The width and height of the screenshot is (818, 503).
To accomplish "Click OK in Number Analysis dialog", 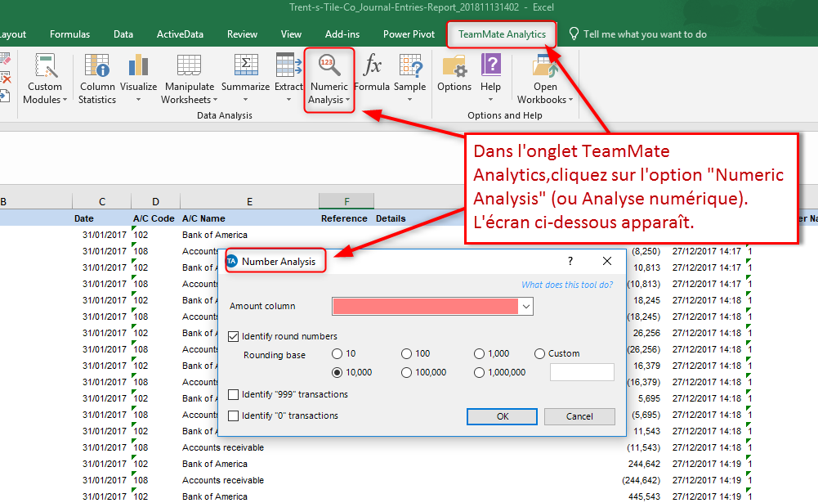I will tap(502, 416).
